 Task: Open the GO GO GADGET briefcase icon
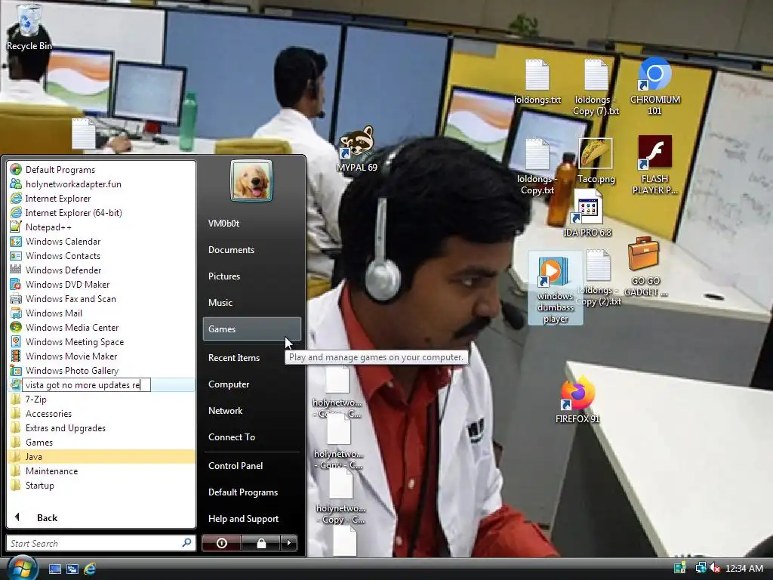click(x=645, y=267)
